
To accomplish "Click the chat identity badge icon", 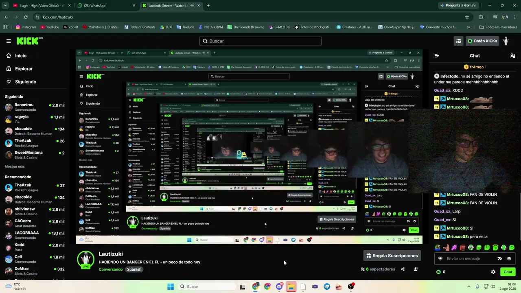I will [440, 258].
